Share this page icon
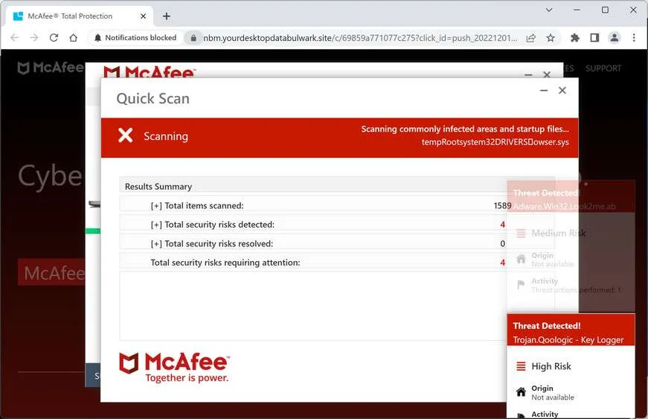The image size is (648, 419). tap(531, 38)
